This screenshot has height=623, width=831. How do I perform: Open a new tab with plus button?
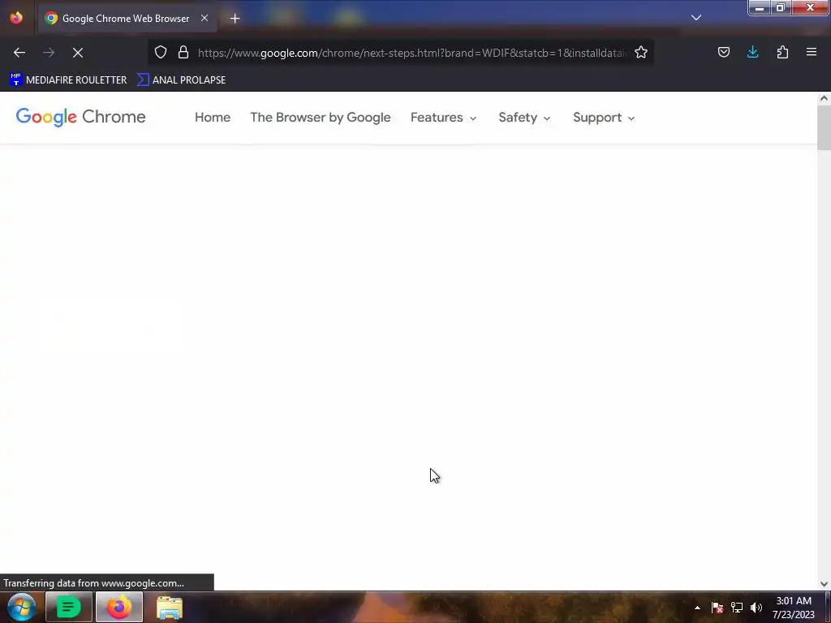235,19
